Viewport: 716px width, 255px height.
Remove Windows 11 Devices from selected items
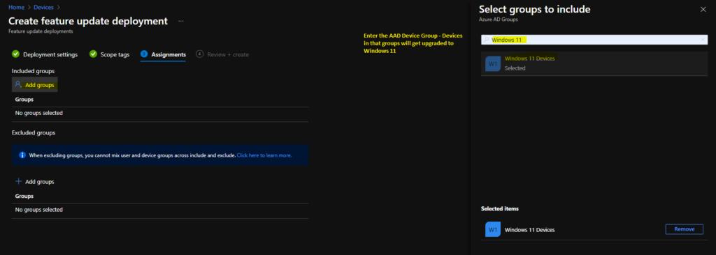(684, 229)
